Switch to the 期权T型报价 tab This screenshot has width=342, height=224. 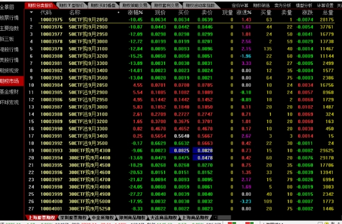tap(72, 6)
